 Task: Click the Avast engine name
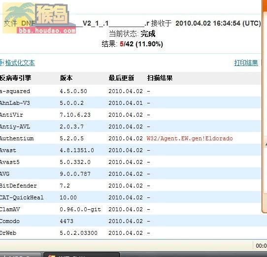click(x=8, y=150)
